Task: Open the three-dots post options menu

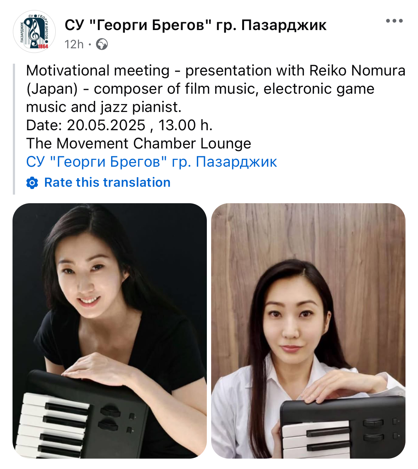Action: (x=394, y=21)
